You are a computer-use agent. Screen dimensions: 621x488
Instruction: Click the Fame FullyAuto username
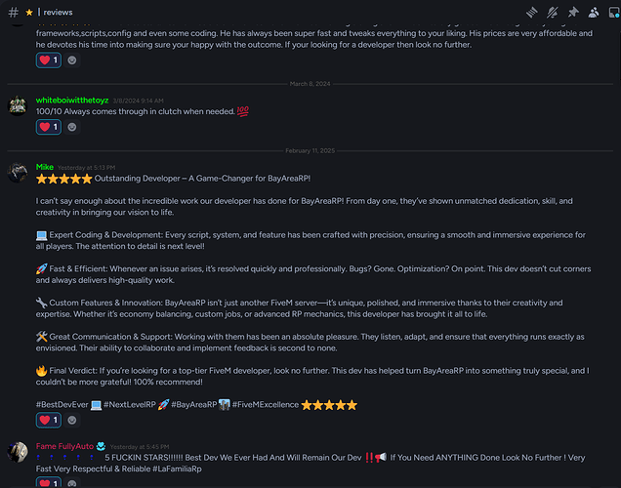64,445
